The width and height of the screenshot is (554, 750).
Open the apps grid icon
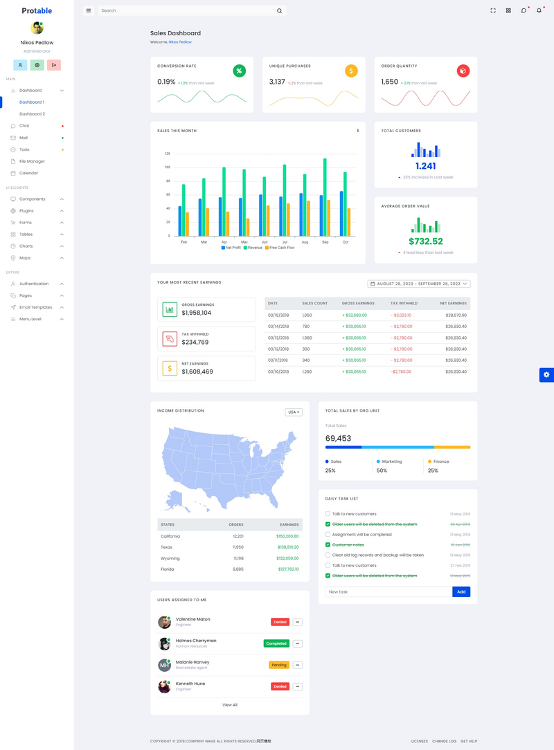[508, 10]
